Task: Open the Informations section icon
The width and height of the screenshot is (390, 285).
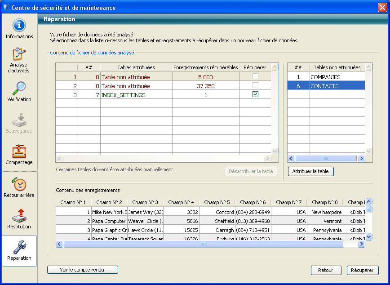Action: pyautogui.click(x=19, y=25)
